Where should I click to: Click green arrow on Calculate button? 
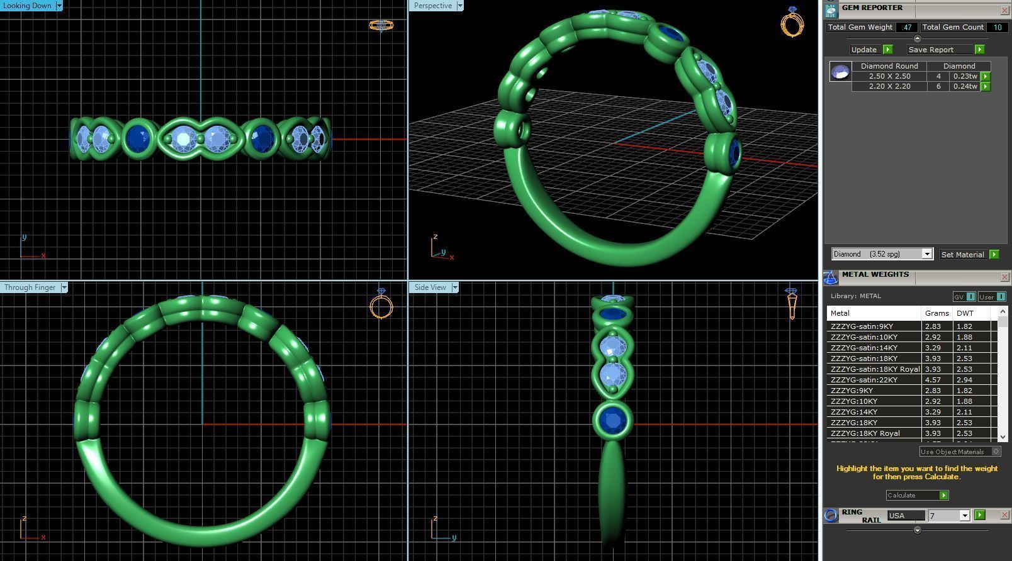943,496
